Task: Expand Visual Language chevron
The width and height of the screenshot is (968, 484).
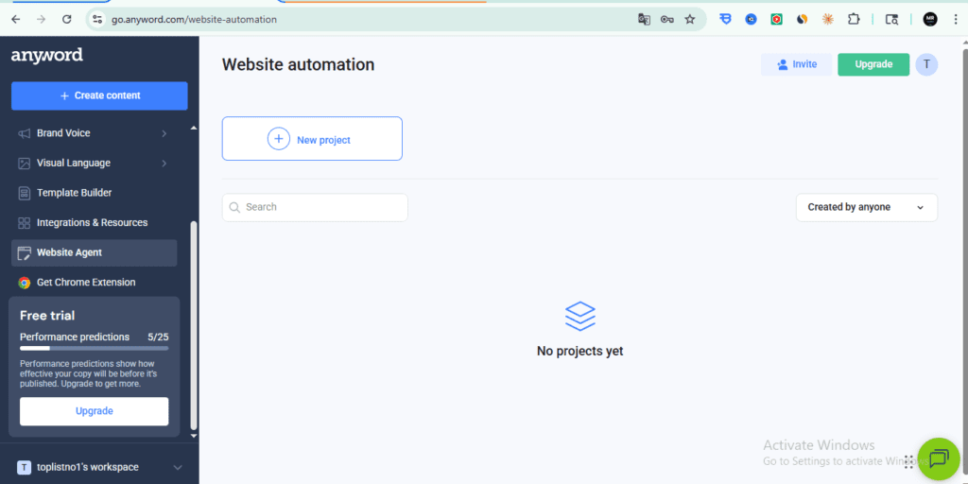Action: [x=164, y=163]
